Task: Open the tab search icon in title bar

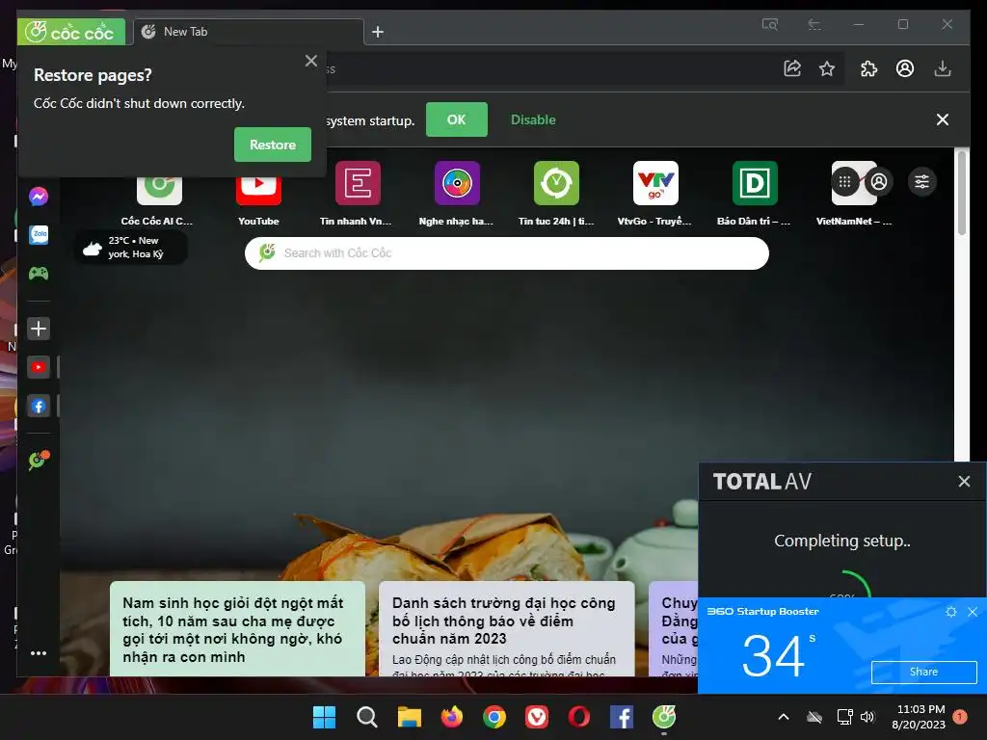Action: click(770, 24)
